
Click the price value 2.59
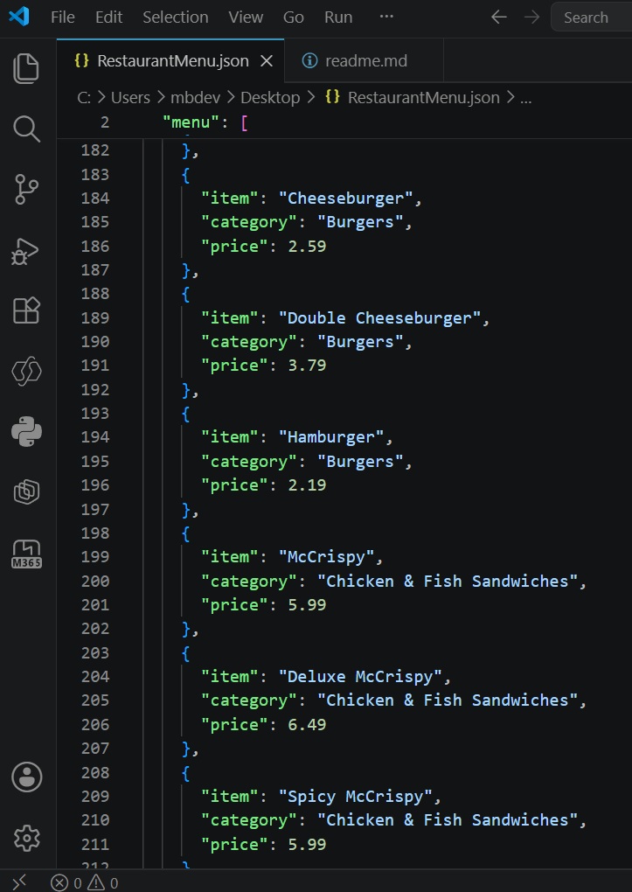(x=307, y=247)
